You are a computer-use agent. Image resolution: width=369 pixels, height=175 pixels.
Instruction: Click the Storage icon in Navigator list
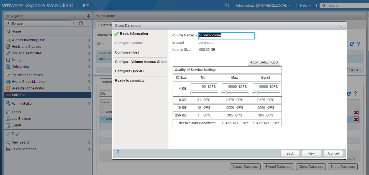point(8,60)
